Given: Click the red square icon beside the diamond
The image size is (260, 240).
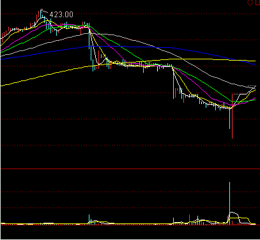Looking at the screenshot, I should [x=257, y=2].
